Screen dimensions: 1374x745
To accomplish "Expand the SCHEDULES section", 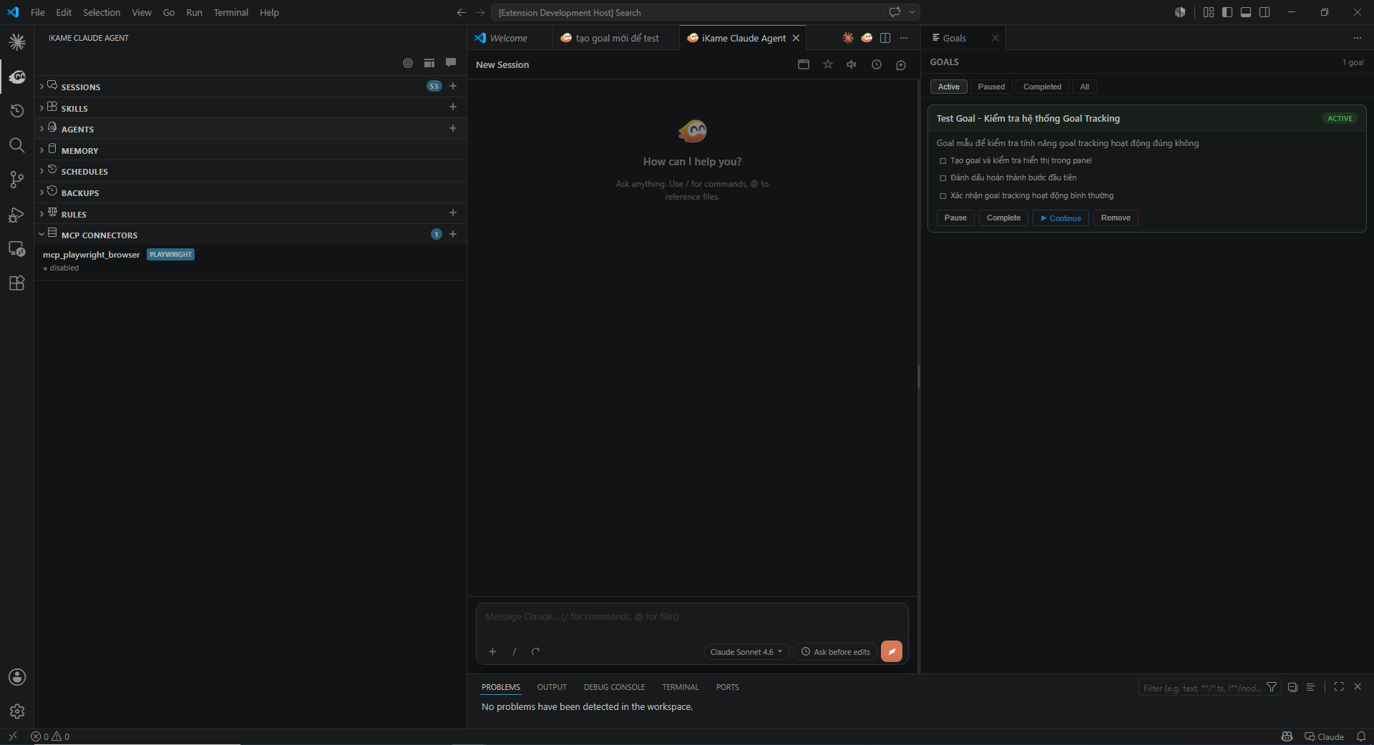I will click(x=250, y=171).
